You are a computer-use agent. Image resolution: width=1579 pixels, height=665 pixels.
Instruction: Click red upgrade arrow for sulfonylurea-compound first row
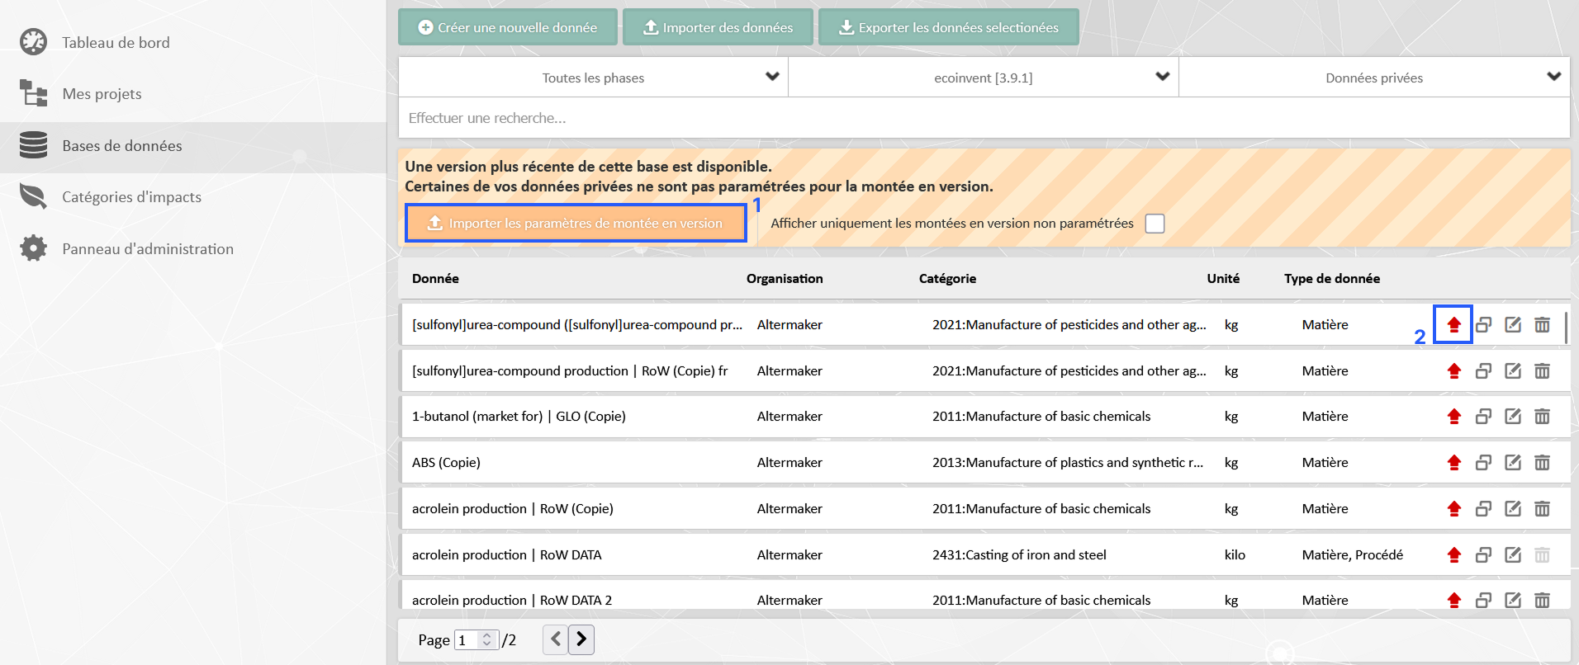1454,324
